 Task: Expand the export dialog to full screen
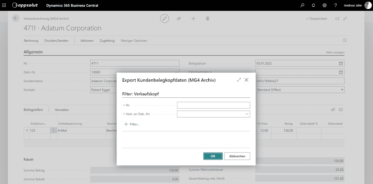click(x=239, y=80)
